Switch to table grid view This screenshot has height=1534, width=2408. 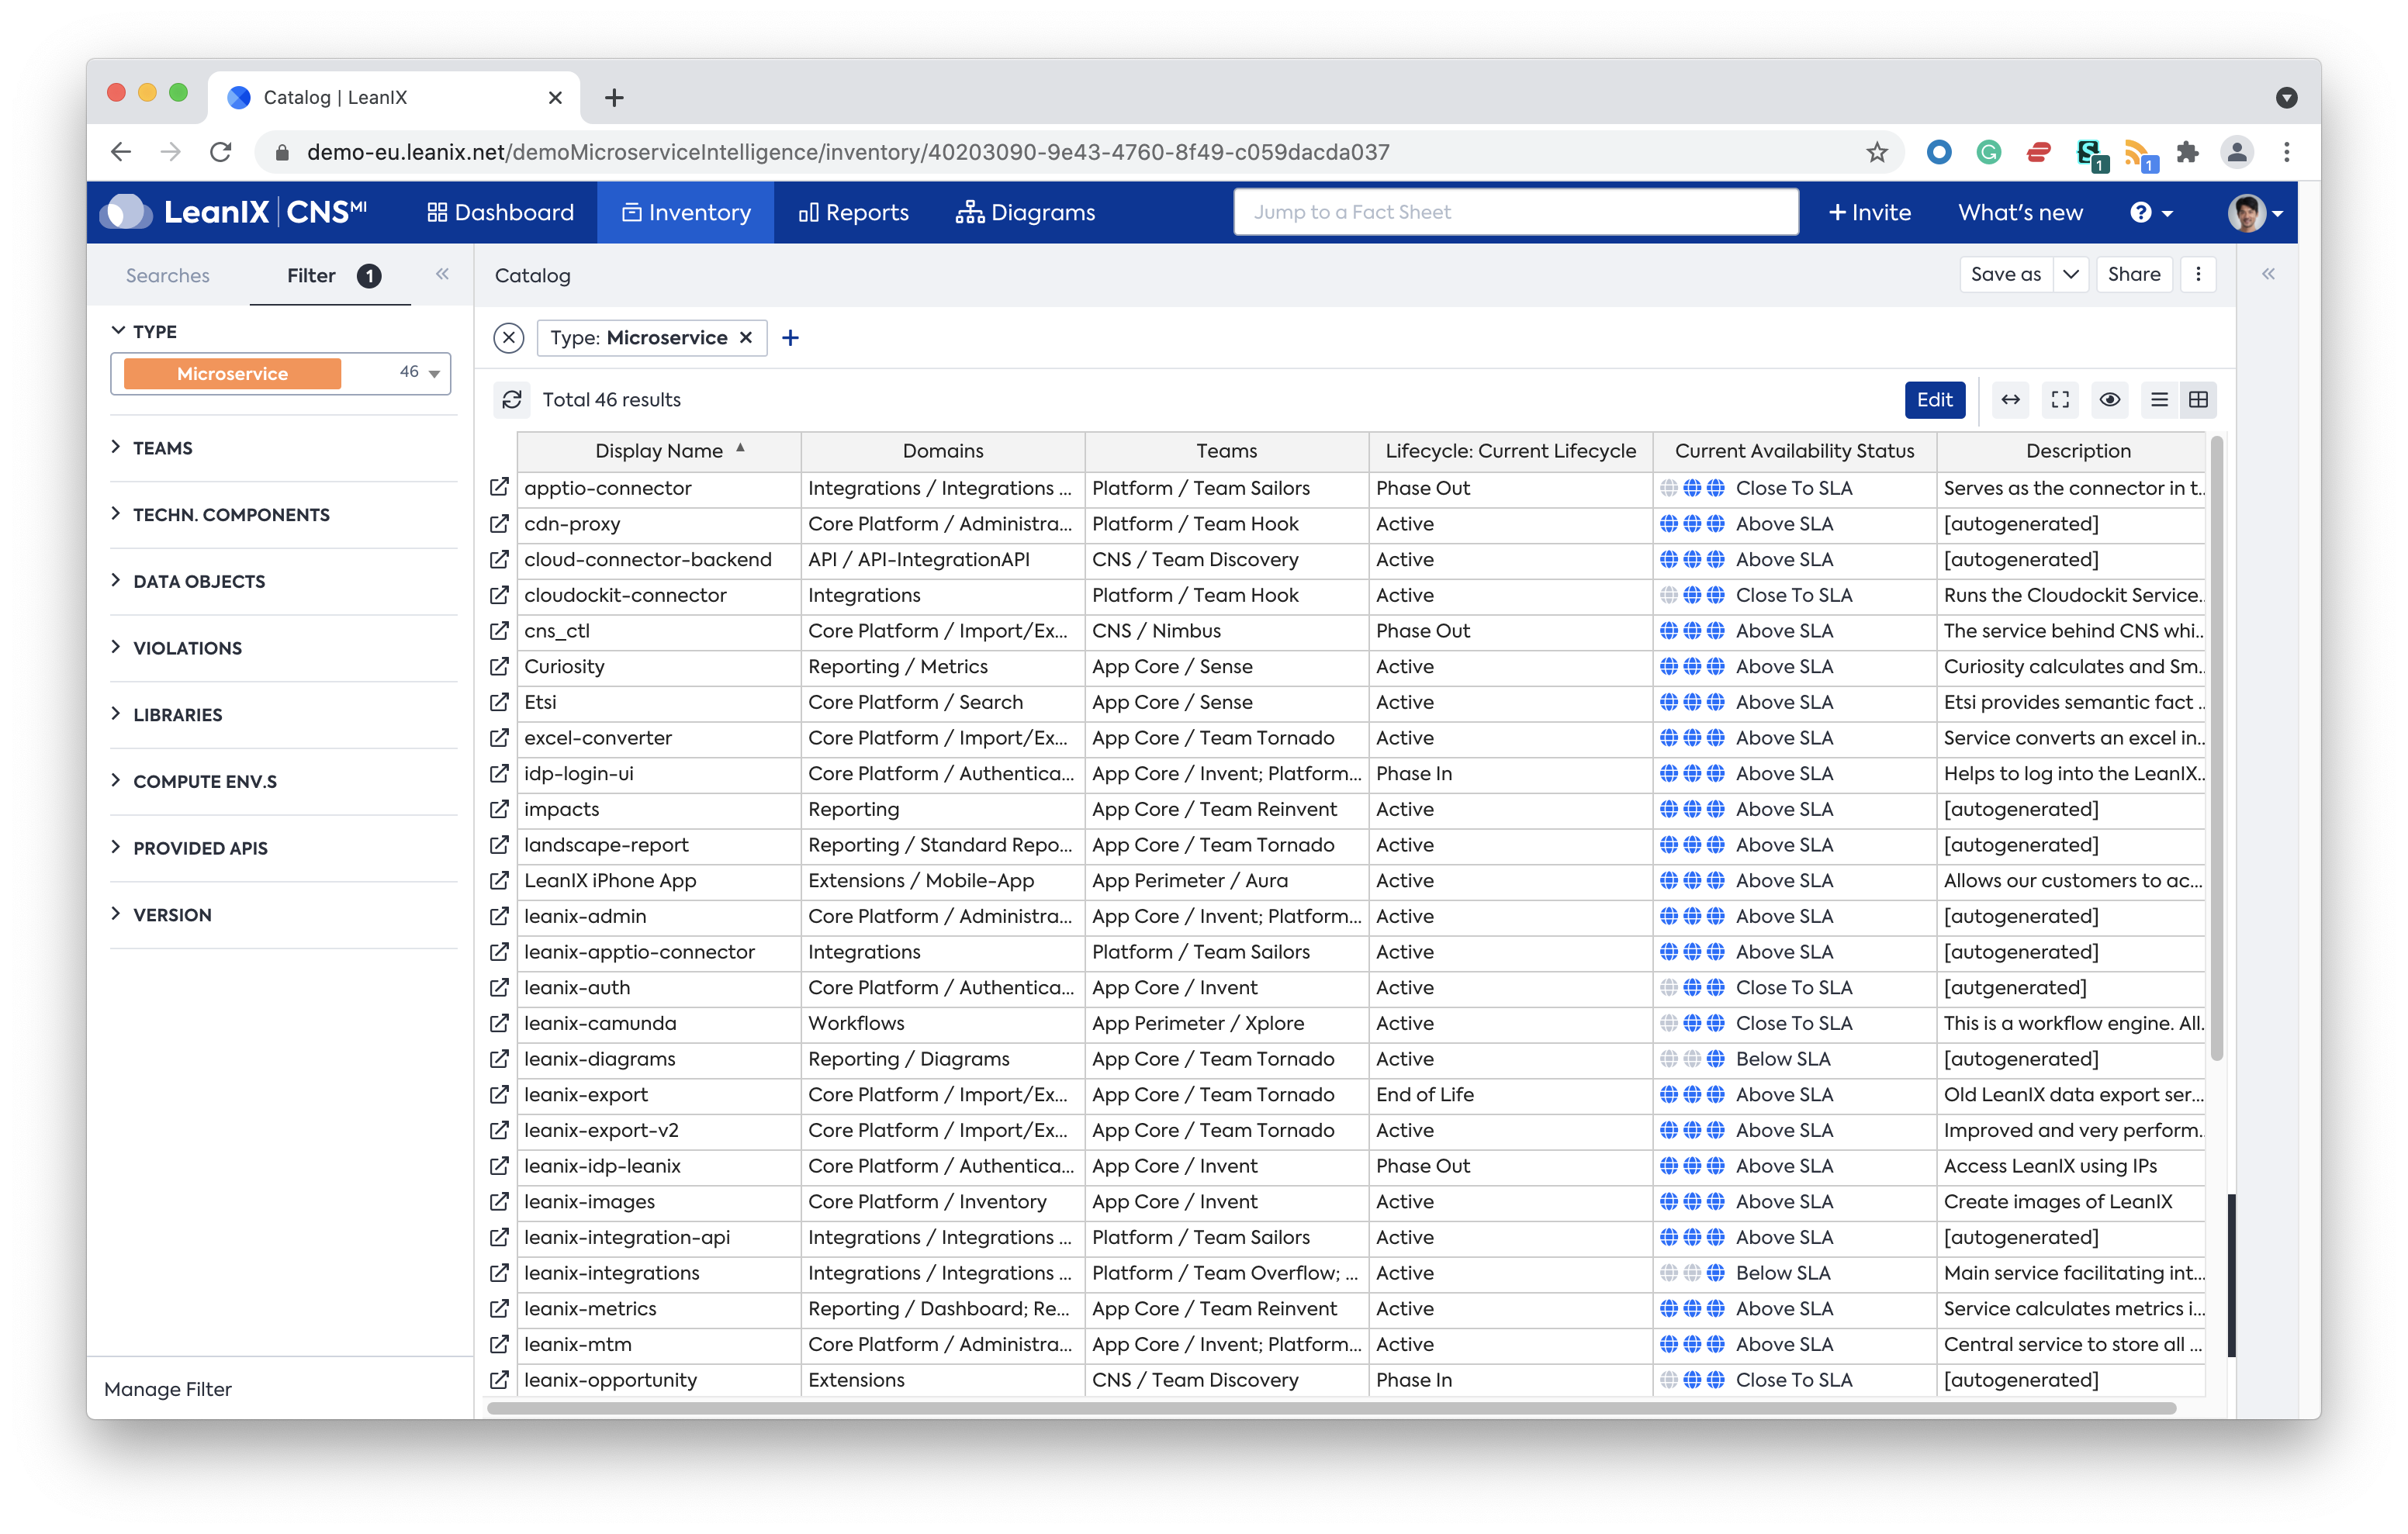[2198, 400]
